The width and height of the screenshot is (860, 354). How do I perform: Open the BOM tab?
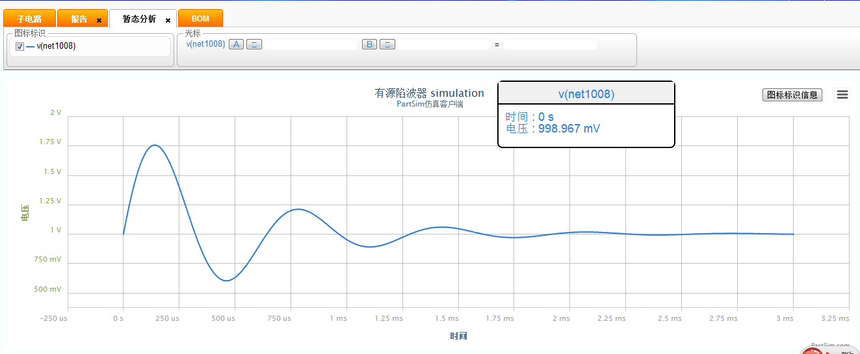coord(200,18)
